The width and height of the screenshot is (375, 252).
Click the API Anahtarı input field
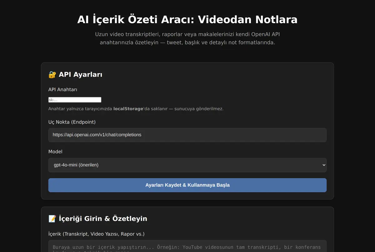tap(75, 100)
